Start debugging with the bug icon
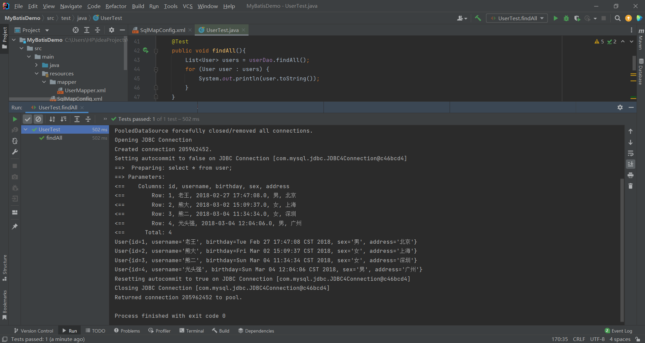This screenshot has width=645, height=343. pyautogui.click(x=566, y=18)
